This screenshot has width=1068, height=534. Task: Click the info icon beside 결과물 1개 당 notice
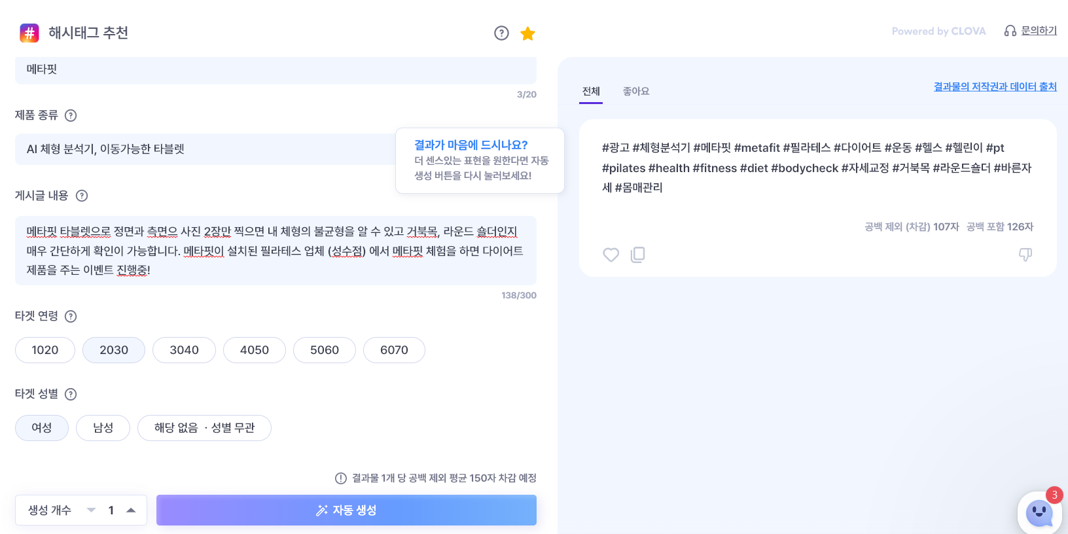pyautogui.click(x=340, y=478)
